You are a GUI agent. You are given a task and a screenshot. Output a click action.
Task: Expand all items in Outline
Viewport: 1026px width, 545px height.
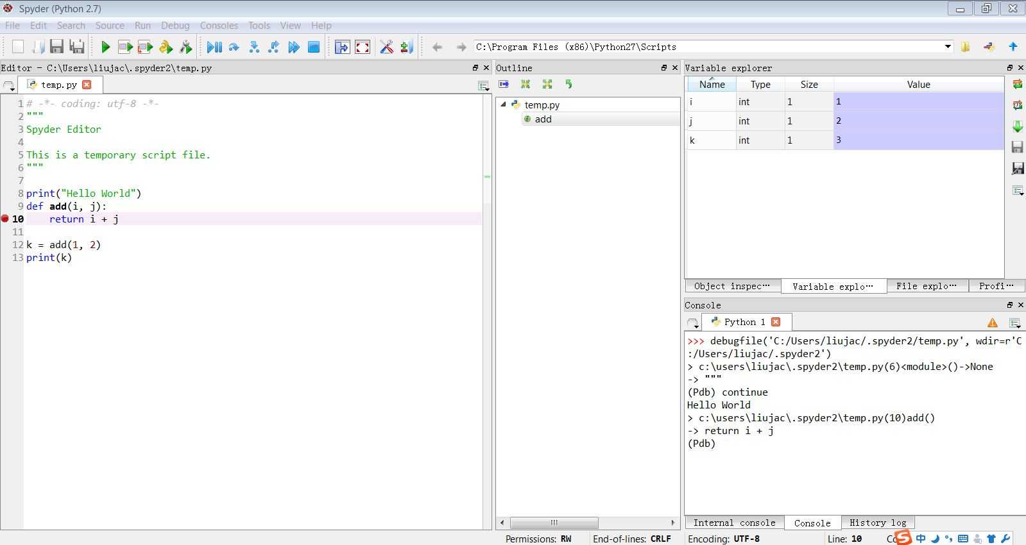point(547,84)
